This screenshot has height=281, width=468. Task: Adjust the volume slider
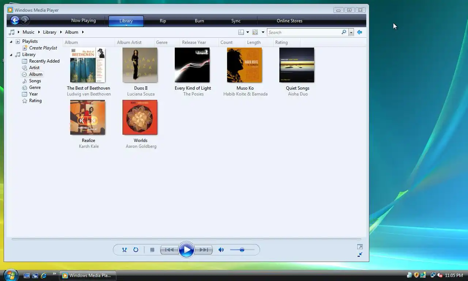coord(242,250)
